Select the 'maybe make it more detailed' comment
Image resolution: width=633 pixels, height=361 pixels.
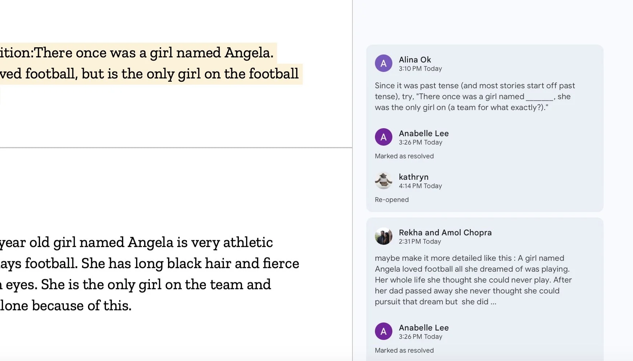pos(473,280)
